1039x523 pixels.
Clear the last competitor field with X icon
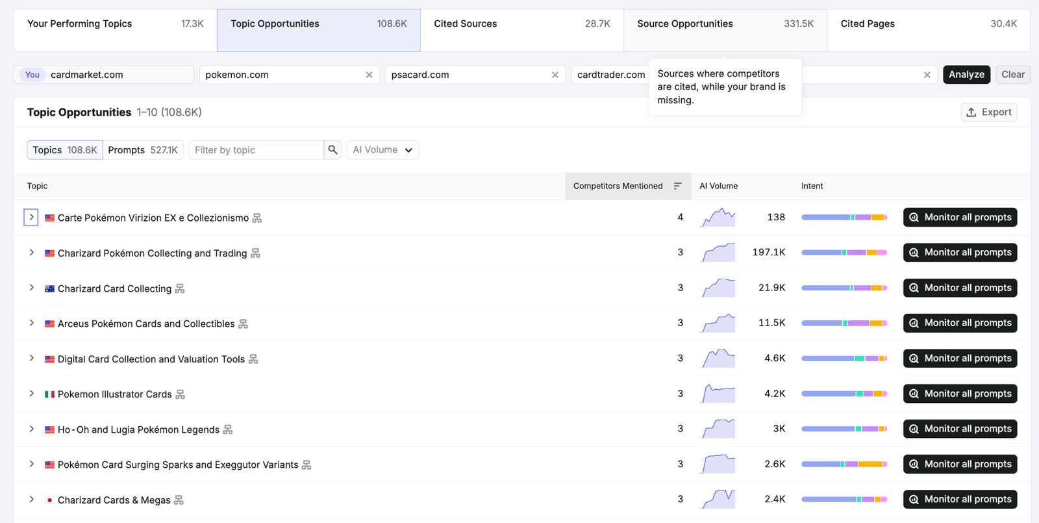click(x=927, y=75)
